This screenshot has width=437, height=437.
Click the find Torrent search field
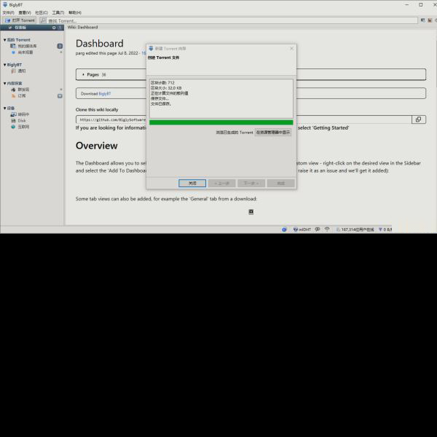tap(232, 20)
